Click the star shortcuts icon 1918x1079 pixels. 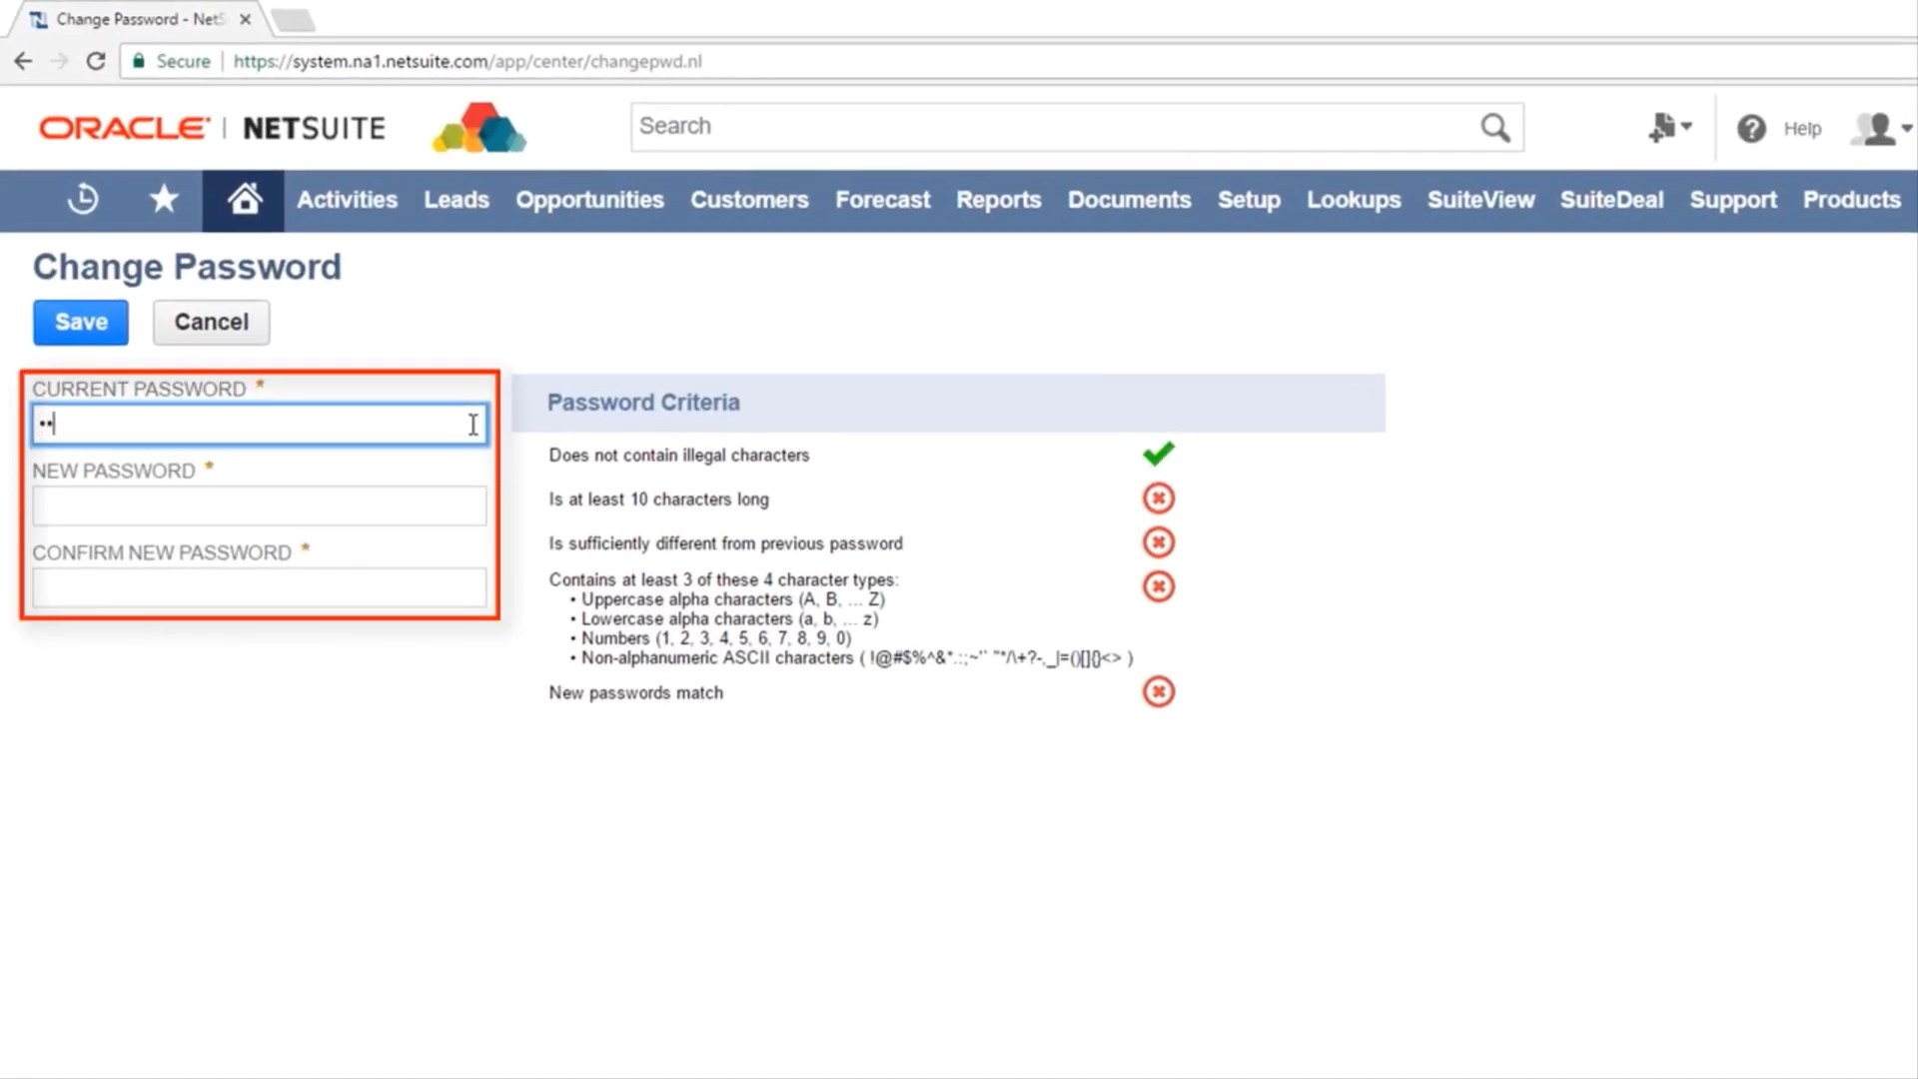point(163,199)
